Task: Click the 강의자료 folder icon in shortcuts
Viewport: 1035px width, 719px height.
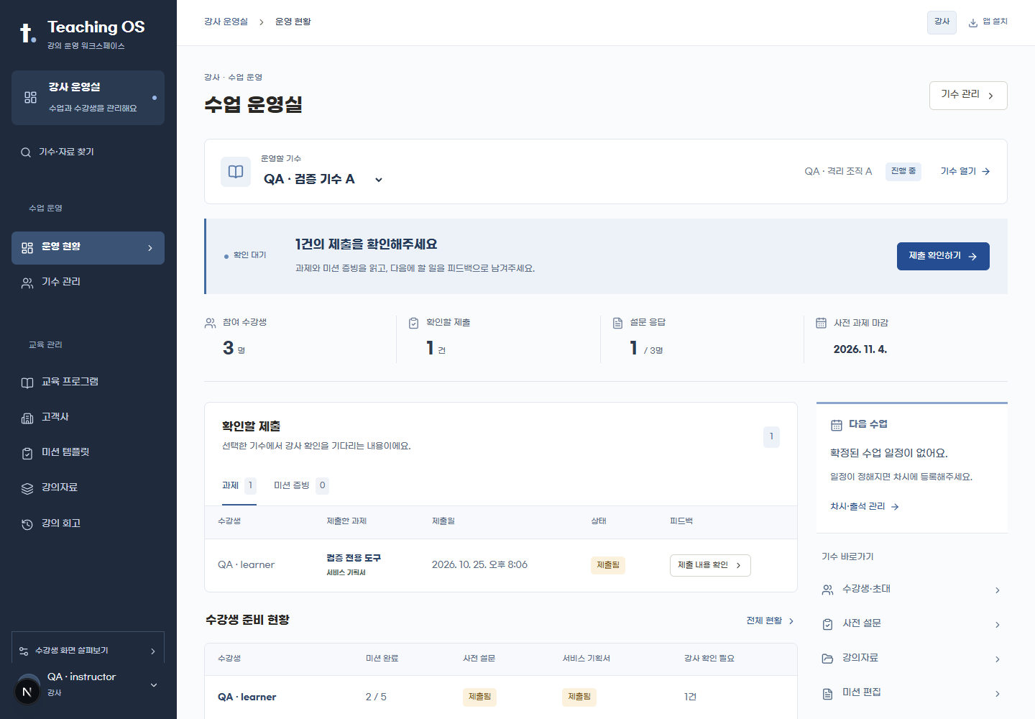Action: pos(827,659)
